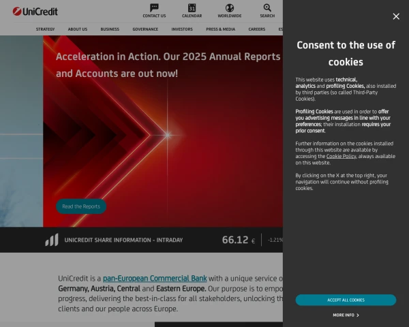Click the Accept All Cookies button
The height and width of the screenshot is (327, 409).
(346, 300)
